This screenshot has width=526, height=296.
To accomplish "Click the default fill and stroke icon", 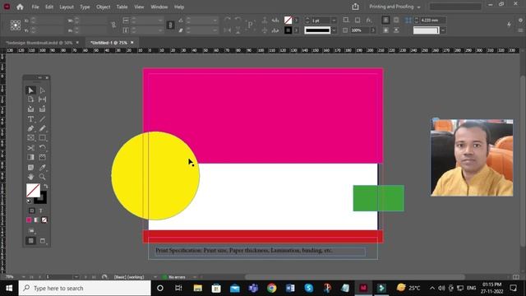I will click(29, 201).
